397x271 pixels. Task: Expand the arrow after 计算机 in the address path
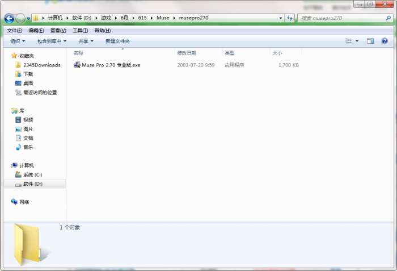[67, 18]
